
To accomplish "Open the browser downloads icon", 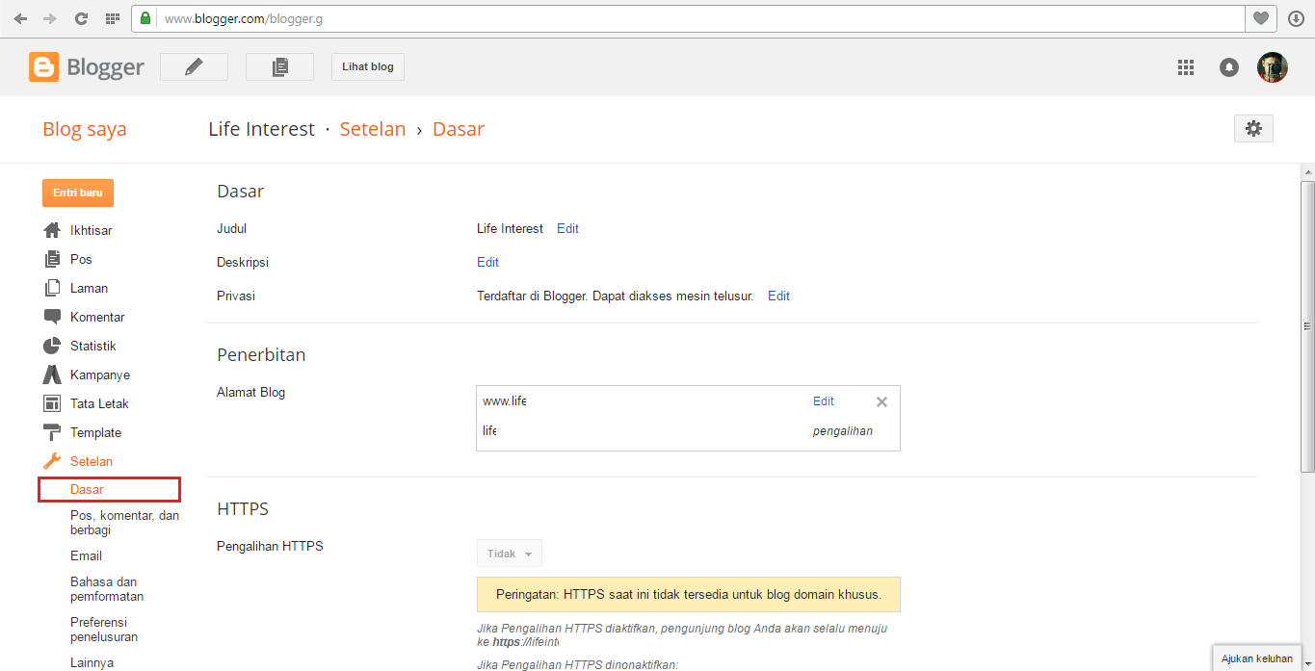I will click(1296, 18).
